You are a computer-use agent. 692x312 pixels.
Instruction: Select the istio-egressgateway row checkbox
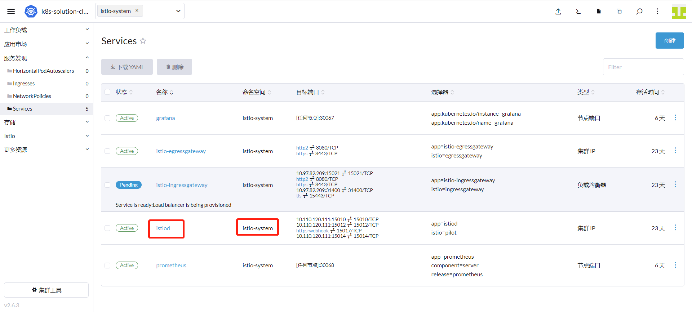pyautogui.click(x=107, y=151)
